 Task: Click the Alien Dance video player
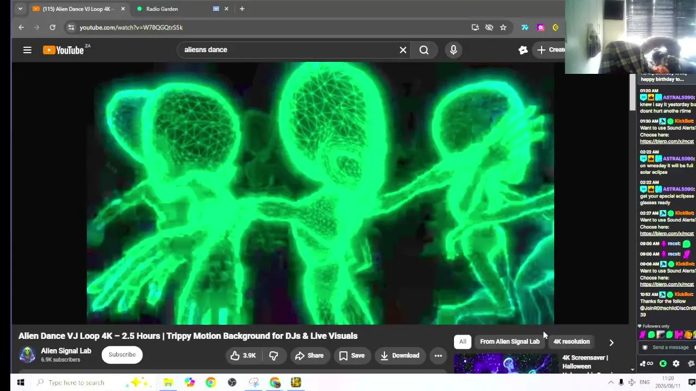pyautogui.click(x=320, y=193)
